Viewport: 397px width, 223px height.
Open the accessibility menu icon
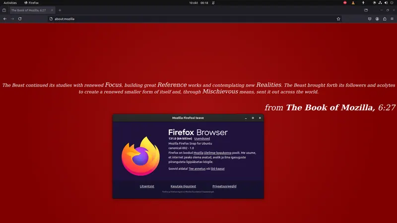363,3
